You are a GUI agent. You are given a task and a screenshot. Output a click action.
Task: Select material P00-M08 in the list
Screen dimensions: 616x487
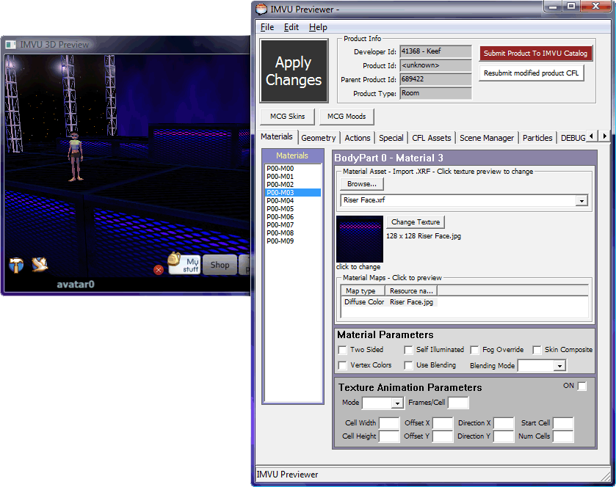tap(293, 232)
